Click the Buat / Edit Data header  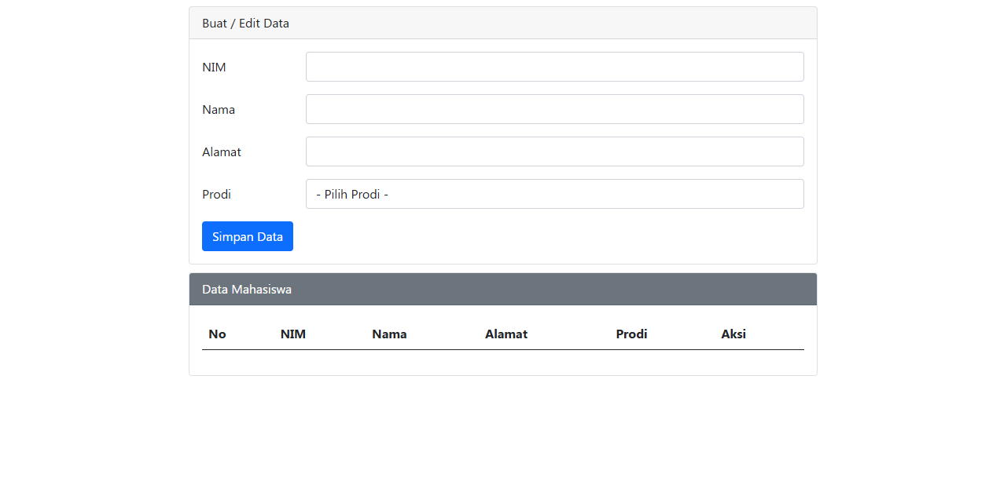[245, 24]
